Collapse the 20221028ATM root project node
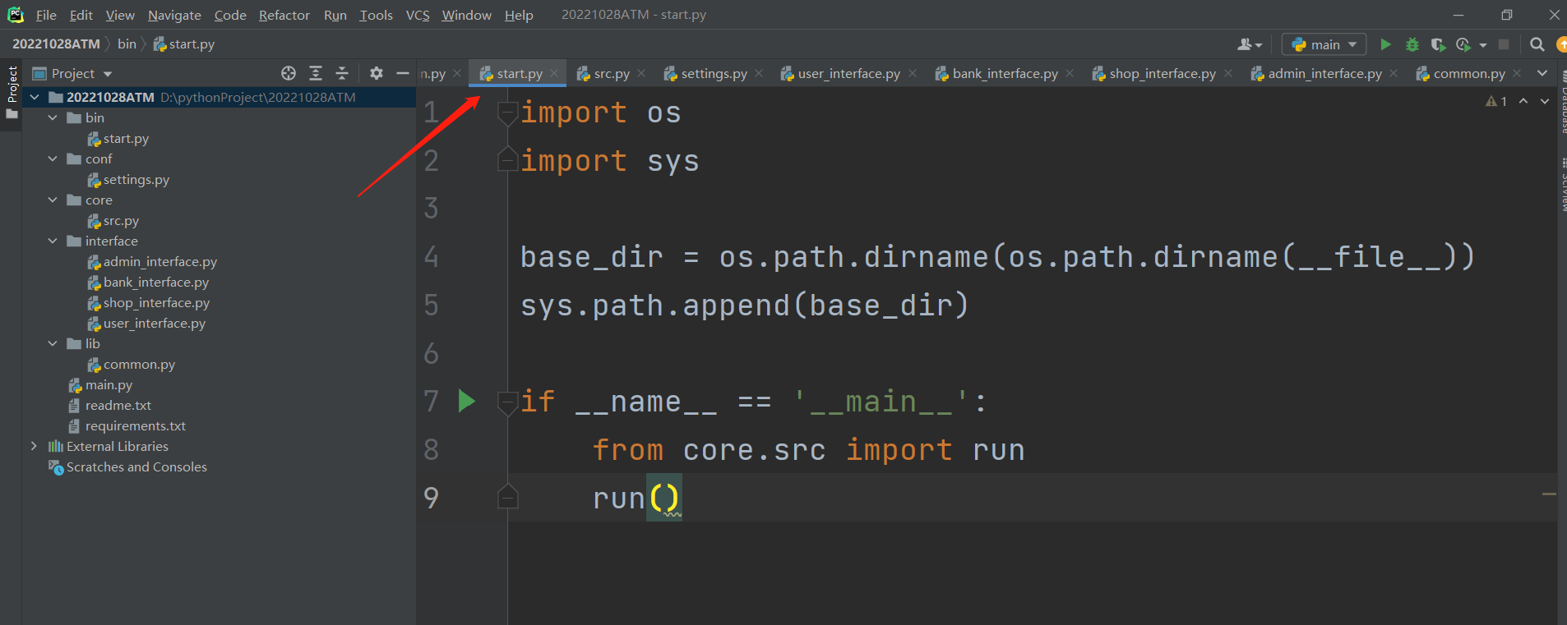 pos(35,97)
